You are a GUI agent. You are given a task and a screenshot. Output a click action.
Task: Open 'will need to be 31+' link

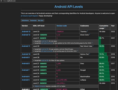coord(47,43)
